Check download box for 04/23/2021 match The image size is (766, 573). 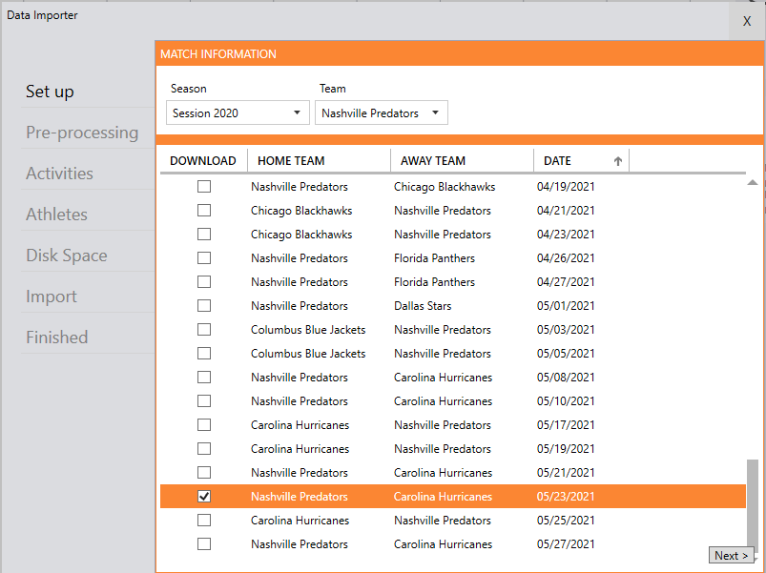204,235
